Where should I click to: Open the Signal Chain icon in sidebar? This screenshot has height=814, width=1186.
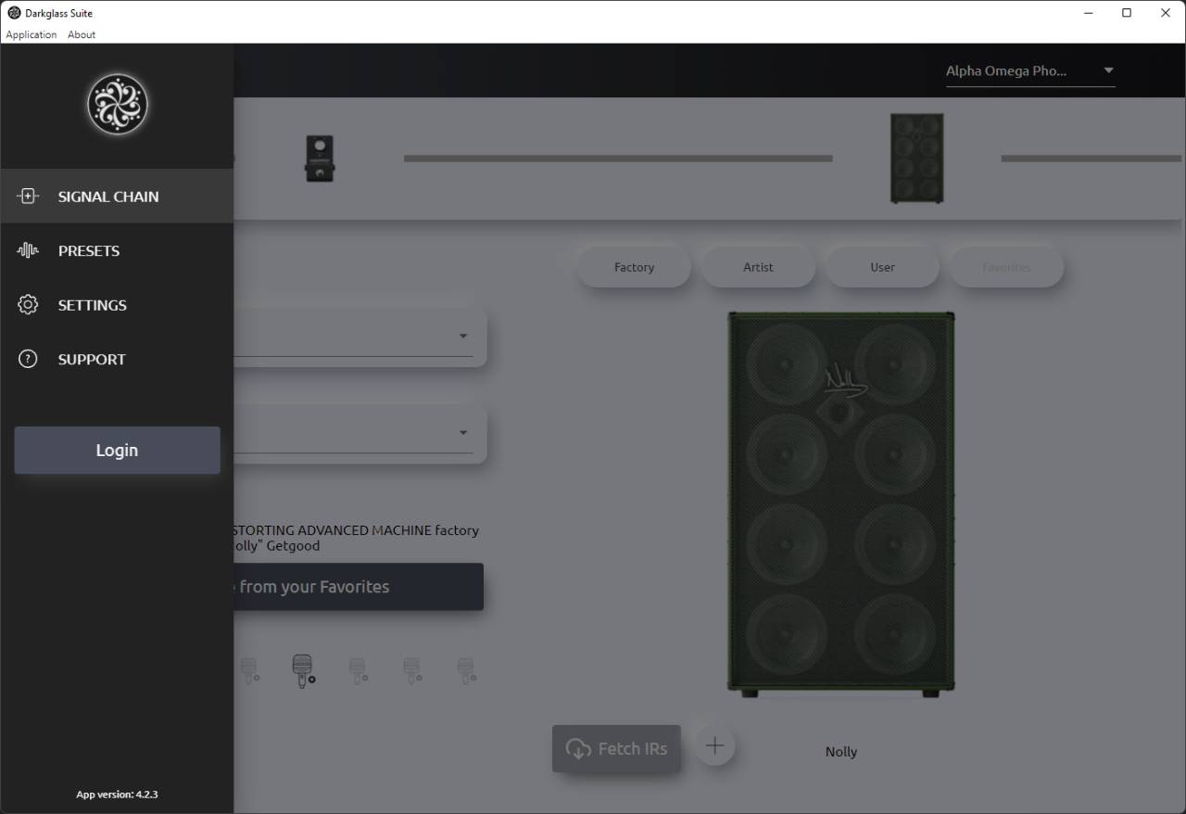(28, 196)
